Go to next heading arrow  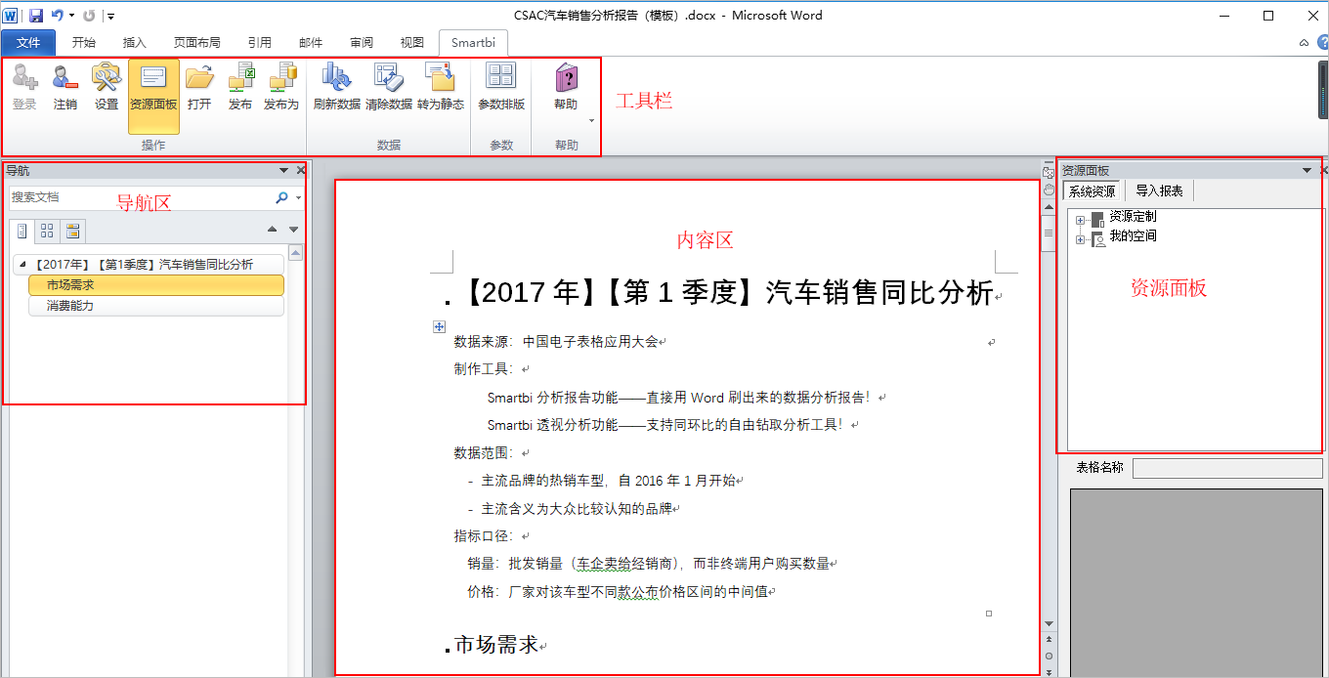[x=294, y=231]
